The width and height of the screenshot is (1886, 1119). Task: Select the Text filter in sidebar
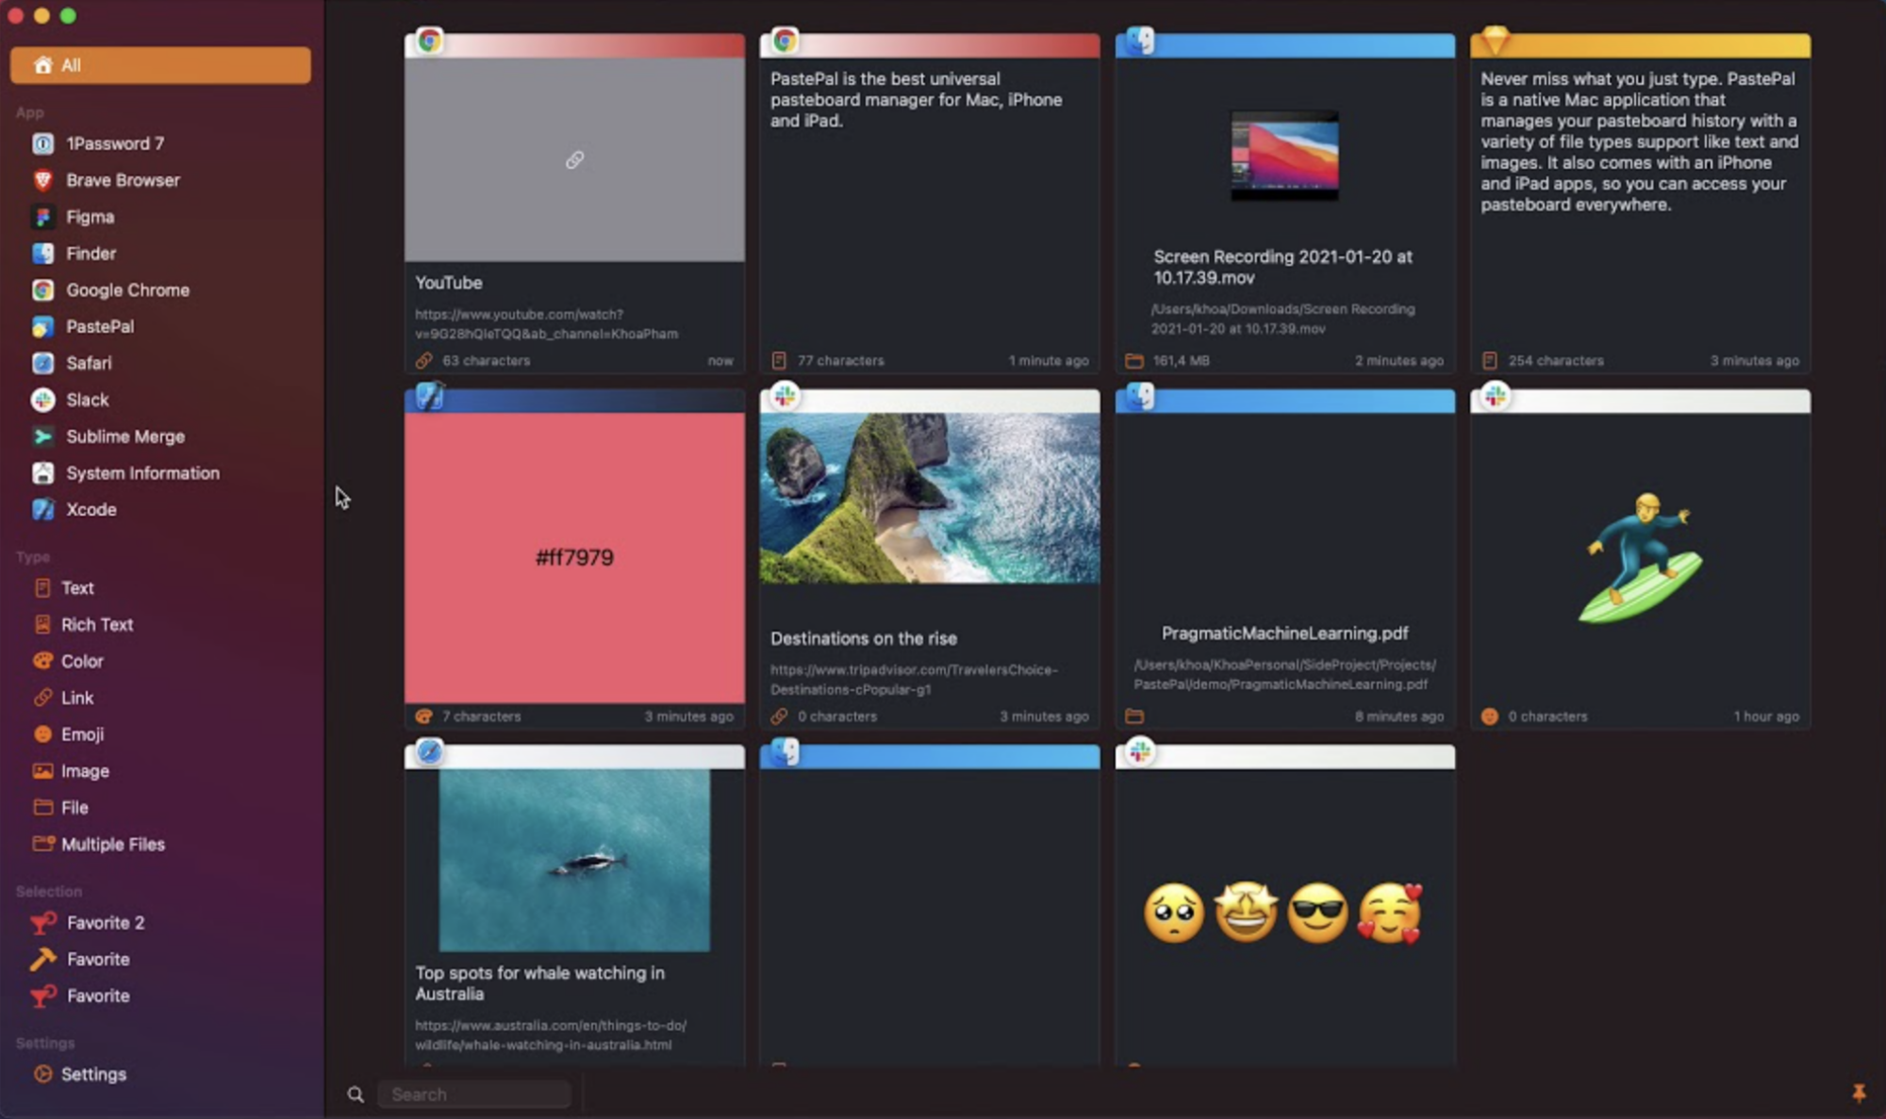[x=76, y=587]
